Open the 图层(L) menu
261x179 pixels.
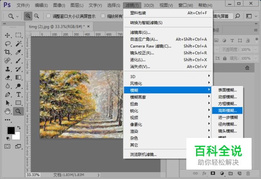77,5
